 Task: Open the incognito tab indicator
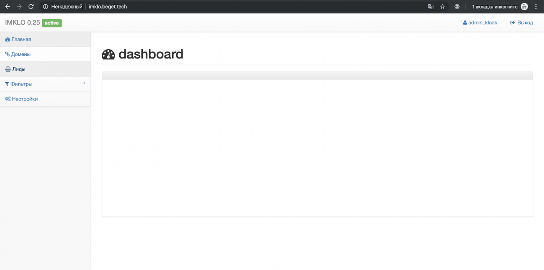500,6
